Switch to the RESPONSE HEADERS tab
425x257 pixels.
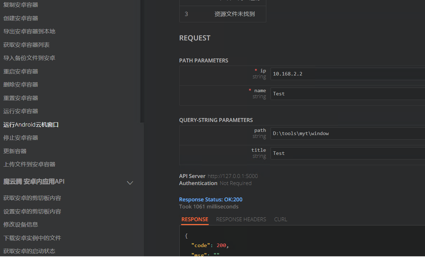[241, 219]
